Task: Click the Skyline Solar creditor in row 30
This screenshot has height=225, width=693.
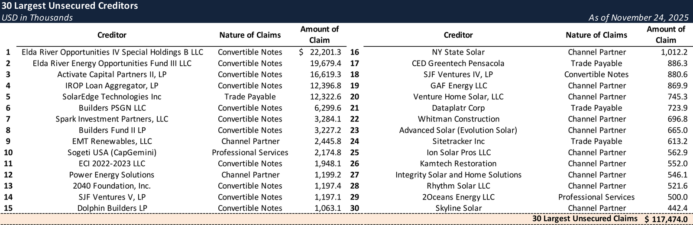Action: point(458,208)
